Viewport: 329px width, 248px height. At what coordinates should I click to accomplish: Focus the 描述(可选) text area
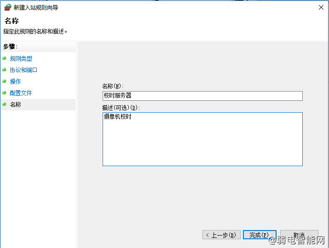tap(202, 139)
